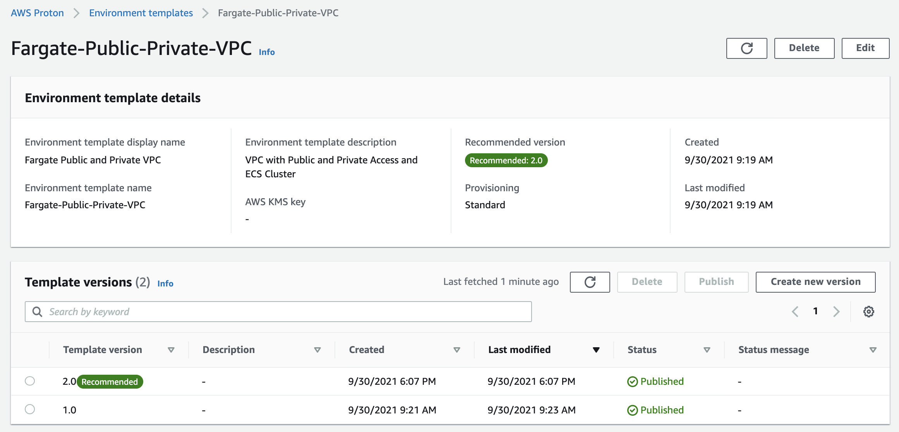Click the Status column header

[x=642, y=350]
